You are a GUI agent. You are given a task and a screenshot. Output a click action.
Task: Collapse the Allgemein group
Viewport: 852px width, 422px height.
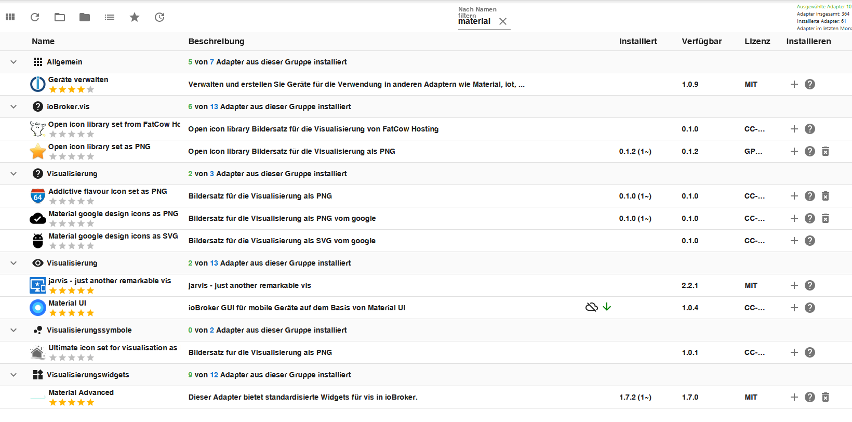point(14,62)
